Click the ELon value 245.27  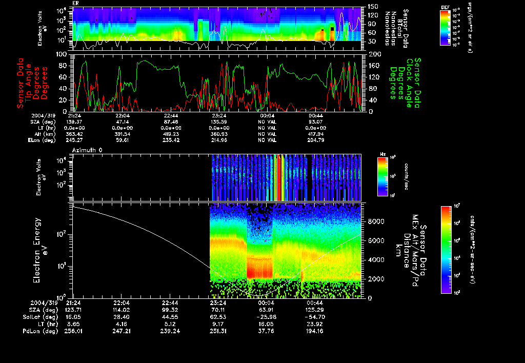[x=74, y=140]
